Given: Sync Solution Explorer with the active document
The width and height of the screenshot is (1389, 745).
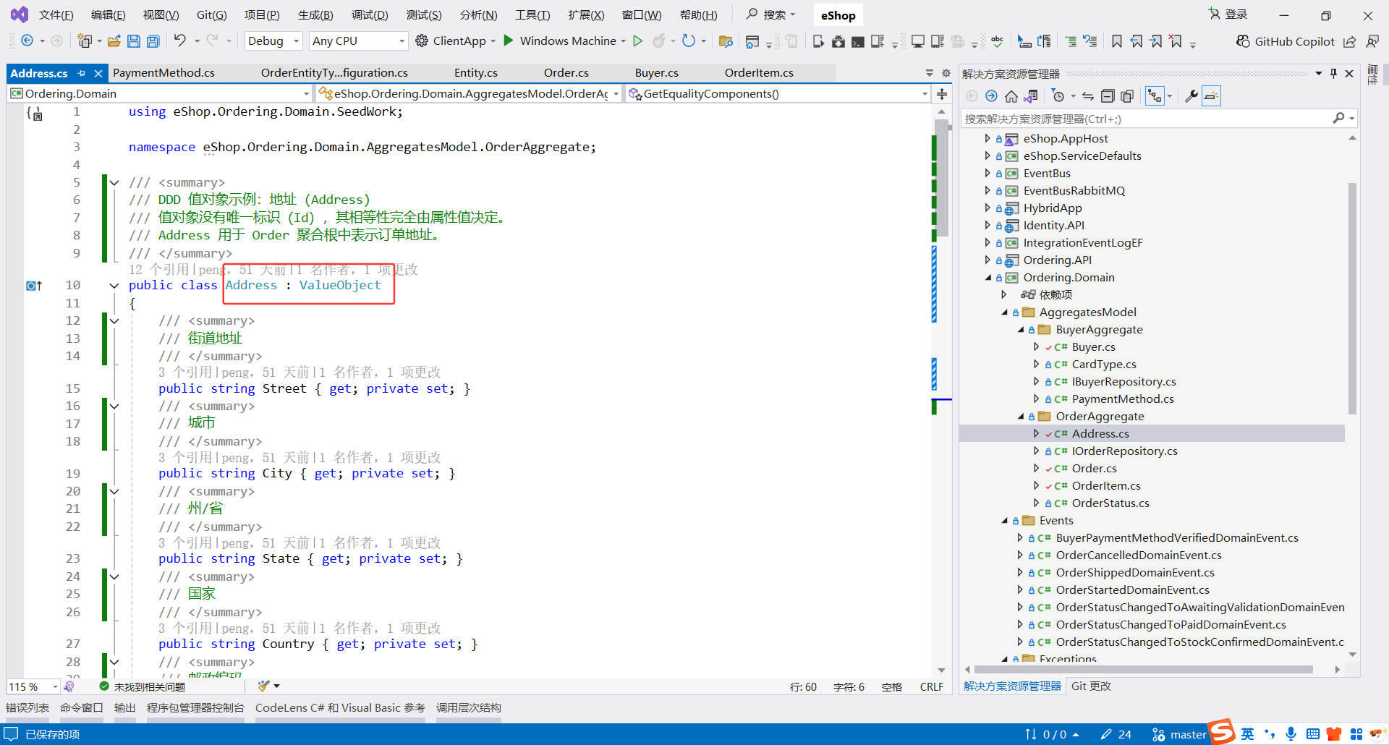Looking at the screenshot, I should pos(1088,96).
